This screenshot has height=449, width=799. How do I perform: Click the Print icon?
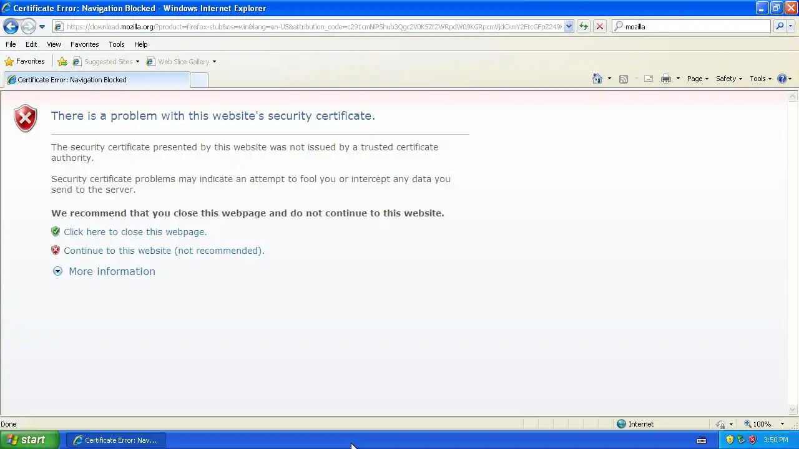click(666, 79)
